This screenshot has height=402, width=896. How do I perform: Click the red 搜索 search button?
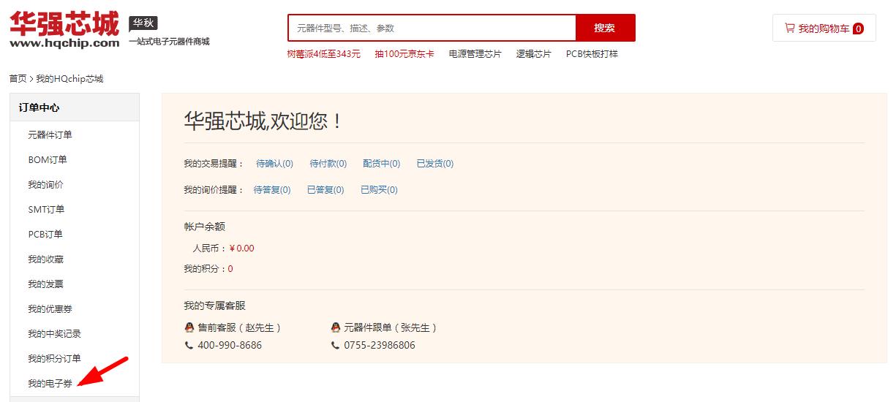tap(605, 28)
